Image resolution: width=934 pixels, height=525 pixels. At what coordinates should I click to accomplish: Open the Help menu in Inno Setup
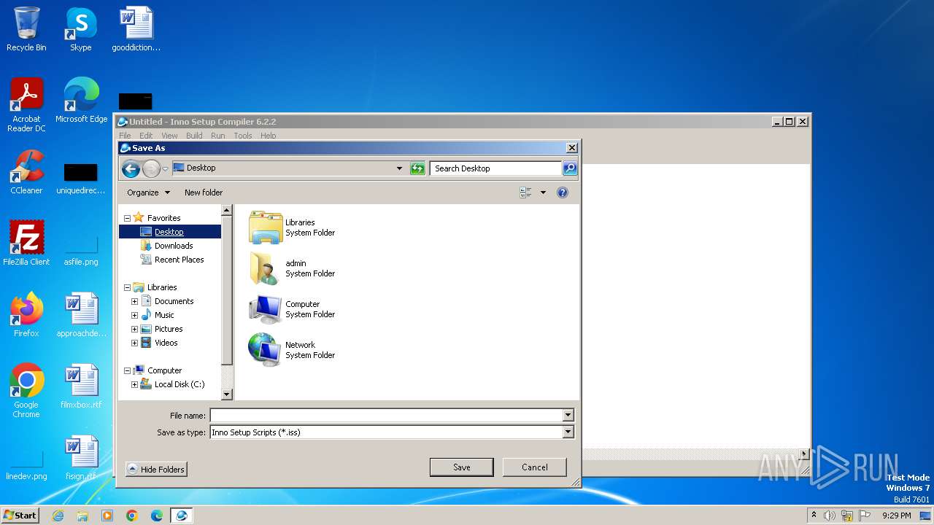[x=268, y=136]
